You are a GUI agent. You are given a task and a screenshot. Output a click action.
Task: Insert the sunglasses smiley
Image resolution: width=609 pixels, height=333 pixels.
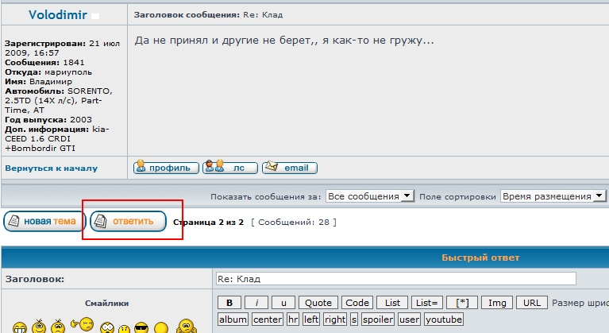click(141, 327)
